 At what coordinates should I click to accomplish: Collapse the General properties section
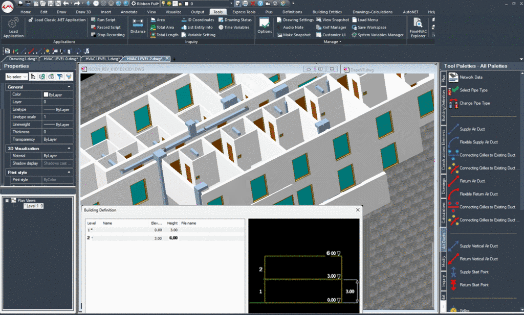(x=69, y=87)
